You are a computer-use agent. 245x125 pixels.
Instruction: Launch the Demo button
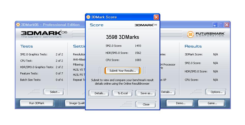click(x=181, y=103)
